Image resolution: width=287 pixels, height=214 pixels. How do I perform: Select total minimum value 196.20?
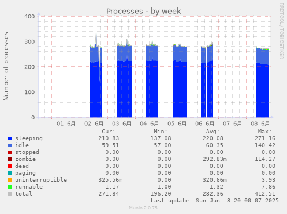pyautogui.click(x=161, y=194)
